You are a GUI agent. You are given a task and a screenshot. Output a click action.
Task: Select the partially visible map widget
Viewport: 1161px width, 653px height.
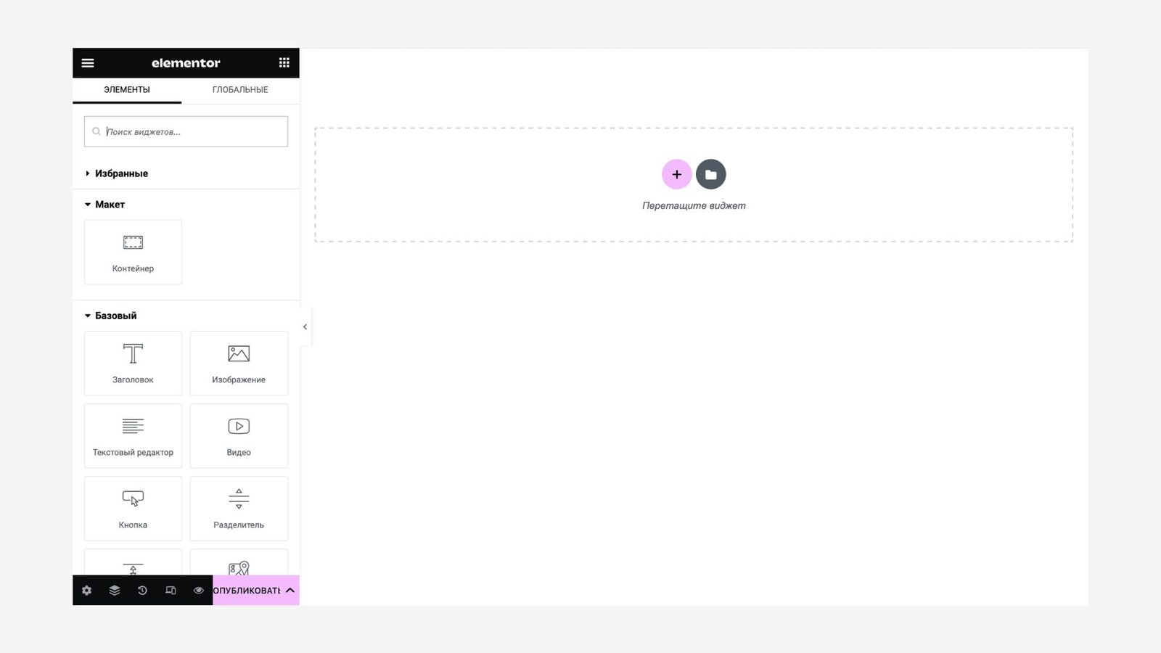click(239, 562)
